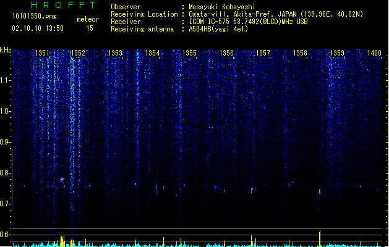The width and height of the screenshot is (389, 247).
Task: Select the filename 10101350.png
Action: pyautogui.click(x=34, y=16)
